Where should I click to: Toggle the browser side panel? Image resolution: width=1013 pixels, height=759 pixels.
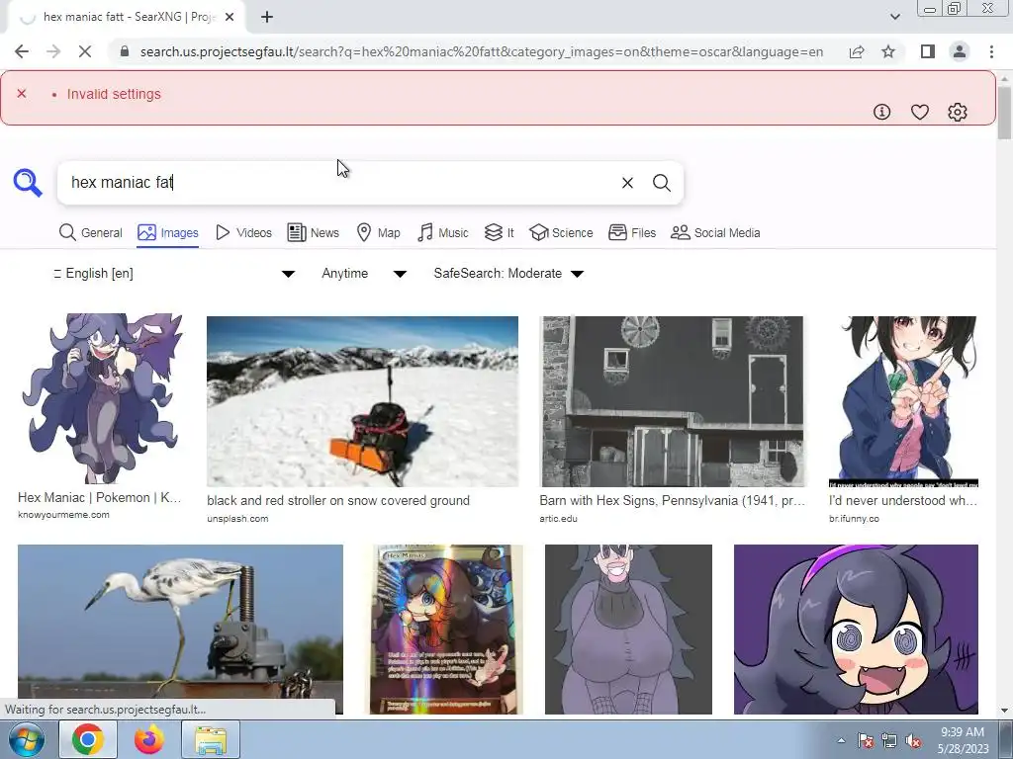coord(928,51)
